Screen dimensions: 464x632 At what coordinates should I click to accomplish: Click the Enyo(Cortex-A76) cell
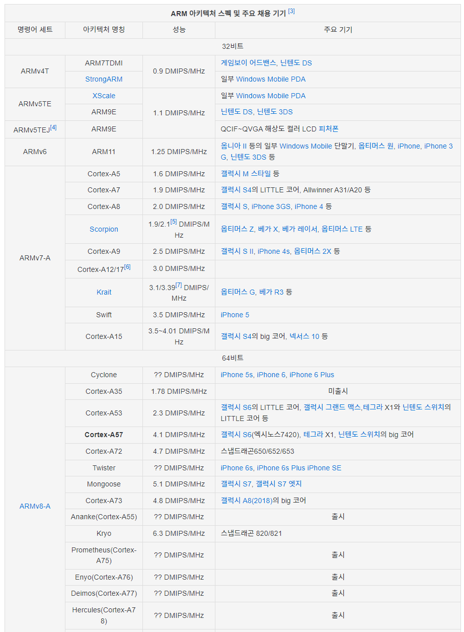104,577
